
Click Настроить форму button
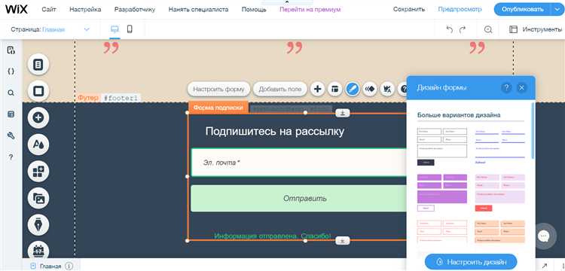[218, 89]
